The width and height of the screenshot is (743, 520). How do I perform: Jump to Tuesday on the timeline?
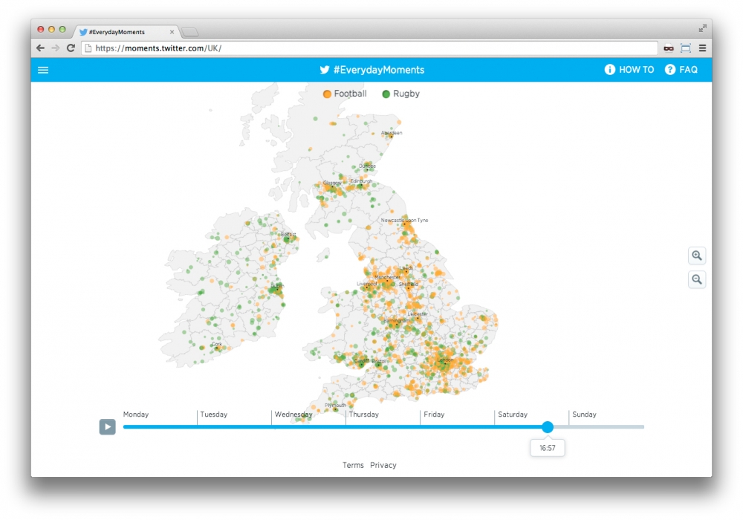(x=213, y=415)
